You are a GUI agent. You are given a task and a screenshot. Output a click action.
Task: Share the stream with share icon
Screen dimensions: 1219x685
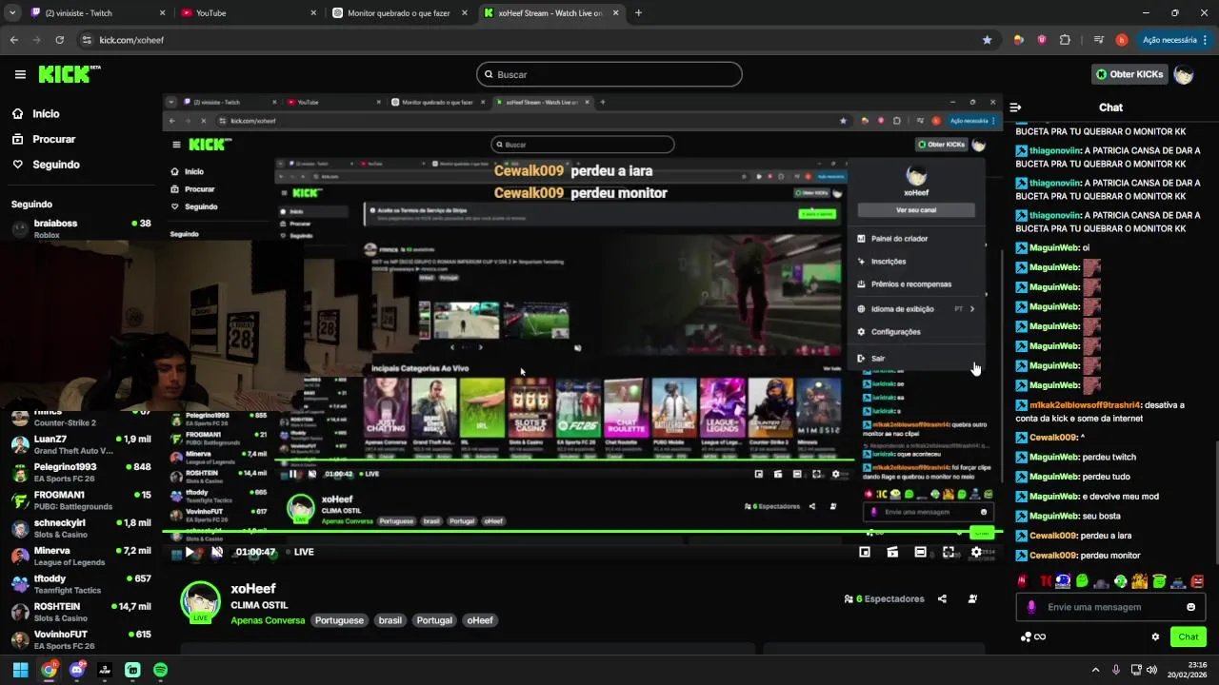tap(942, 599)
